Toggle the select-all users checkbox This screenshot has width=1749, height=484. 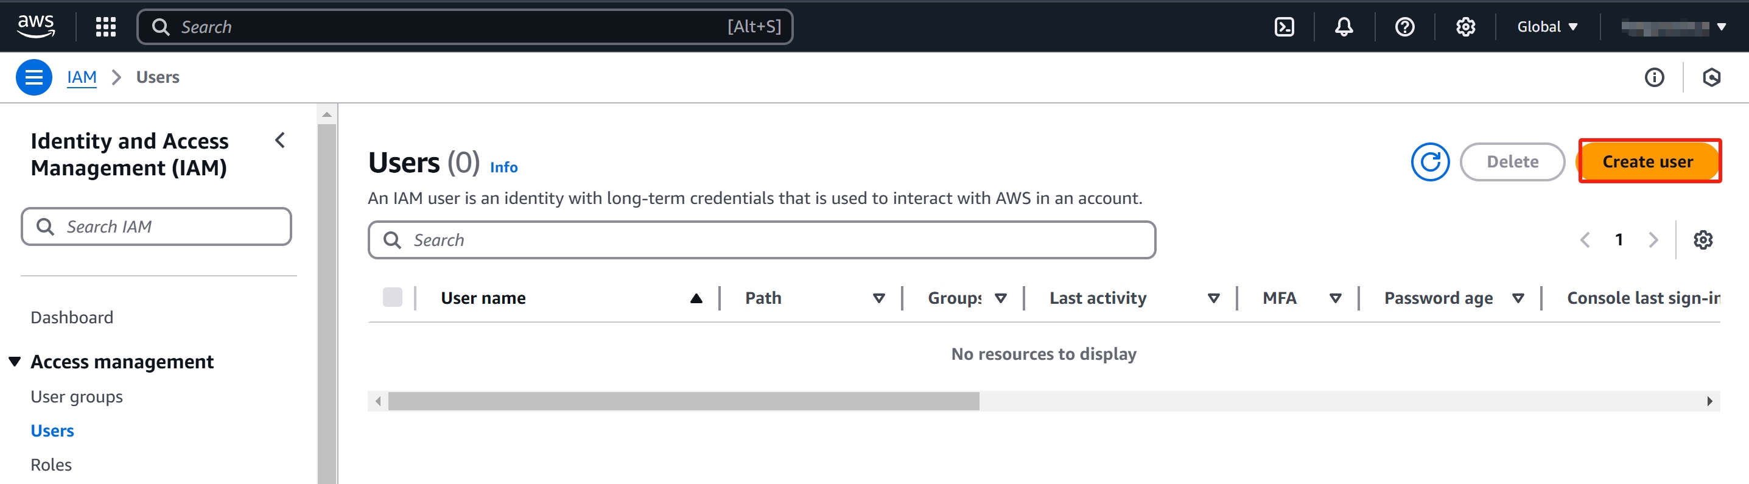point(393,297)
